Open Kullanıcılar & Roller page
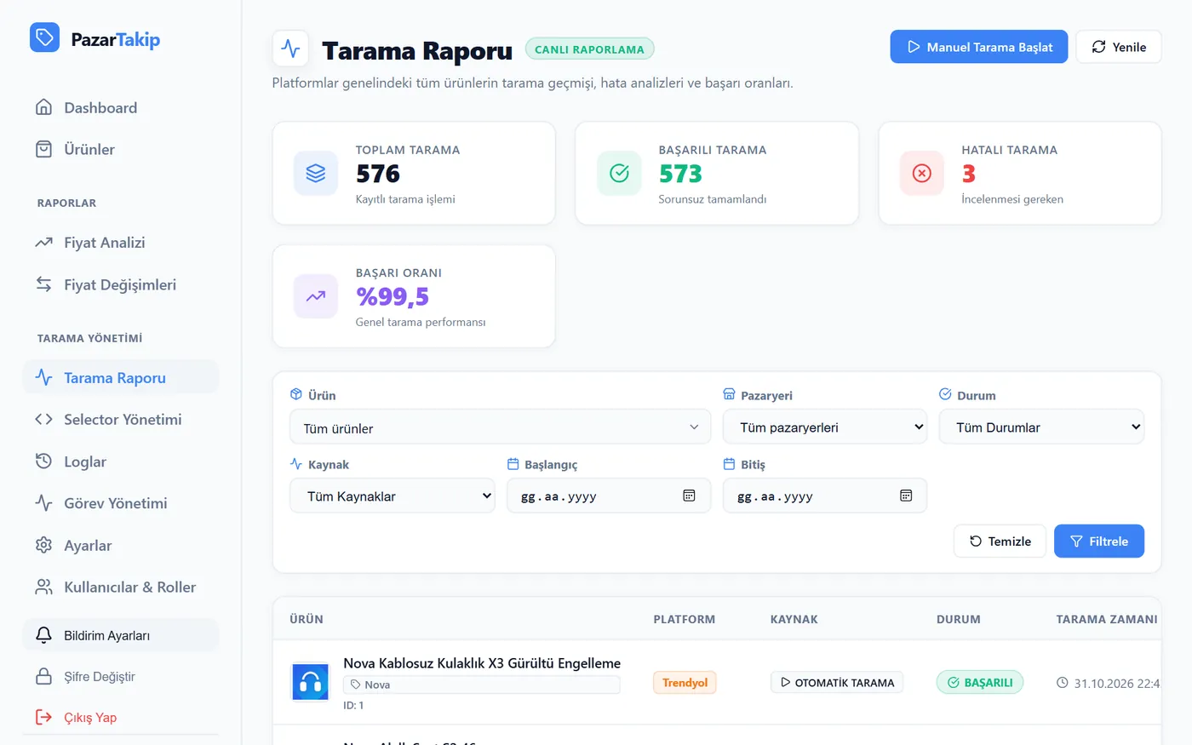The width and height of the screenshot is (1192, 745). click(x=120, y=587)
